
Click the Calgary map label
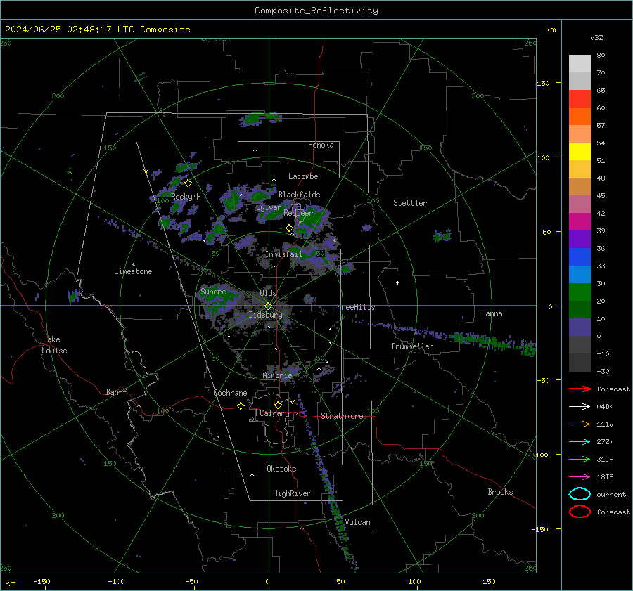(x=274, y=413)
